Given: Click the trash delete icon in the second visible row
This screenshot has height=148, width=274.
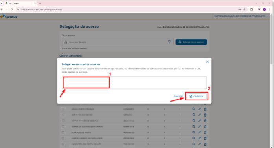Looking at the screenshot, I should click(x=205, y=115).
